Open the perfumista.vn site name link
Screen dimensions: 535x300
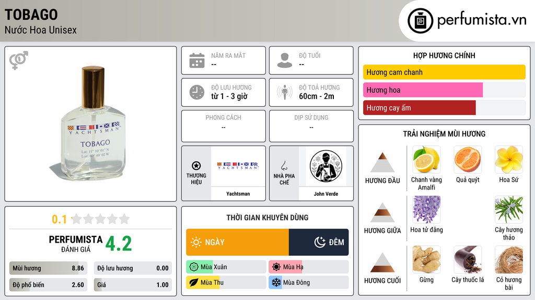pos(482,20)
